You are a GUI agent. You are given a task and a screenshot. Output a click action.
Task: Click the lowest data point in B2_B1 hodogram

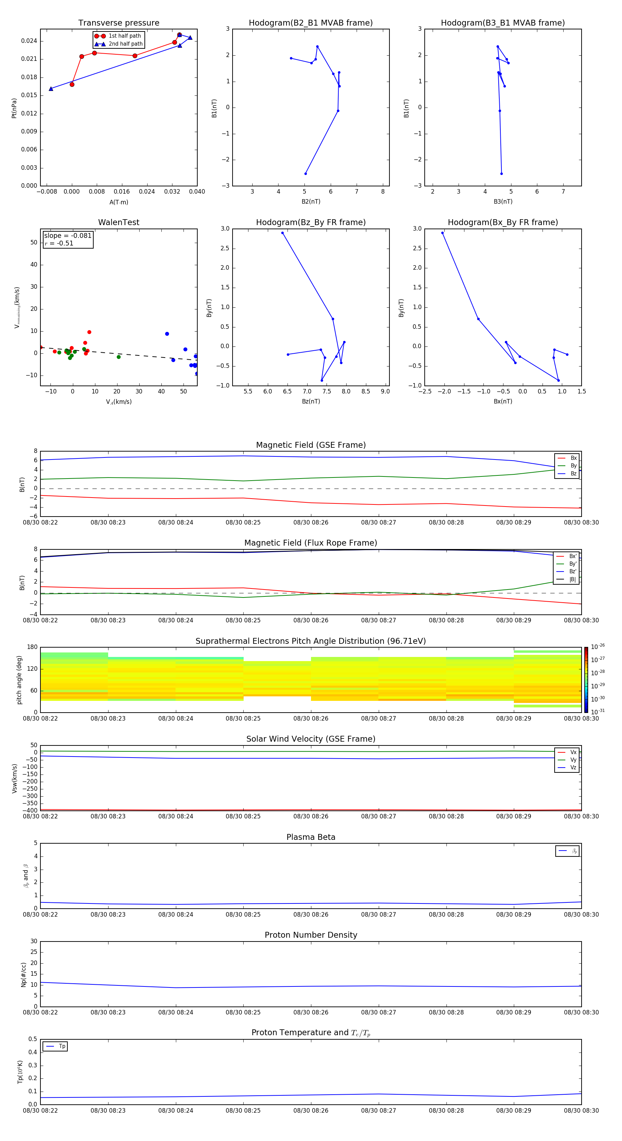(x=305, y=174)
